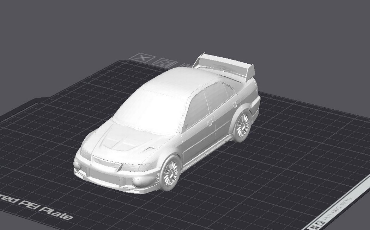This screenshot has width=370, height=230.
Task: Click an empty grid cell on the build plate
Action: 300,158
